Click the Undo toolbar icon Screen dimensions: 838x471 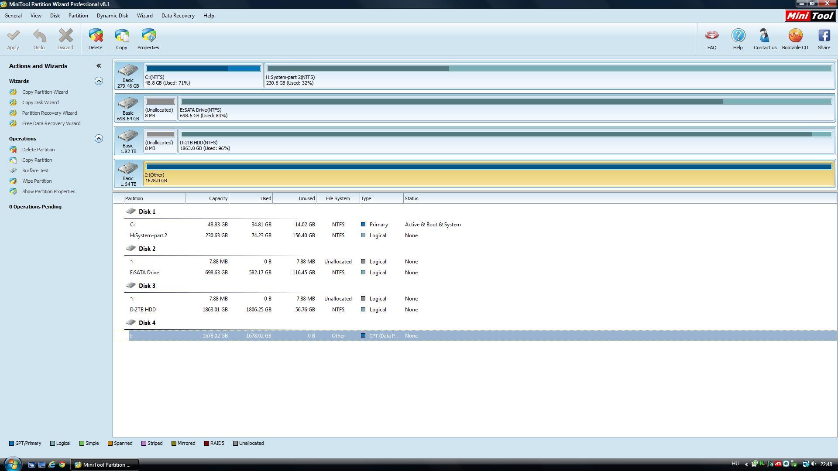coord(39,36)
